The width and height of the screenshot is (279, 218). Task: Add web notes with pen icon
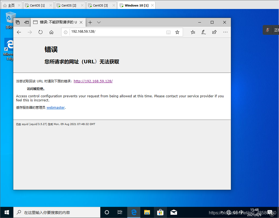tap(204, 32)
